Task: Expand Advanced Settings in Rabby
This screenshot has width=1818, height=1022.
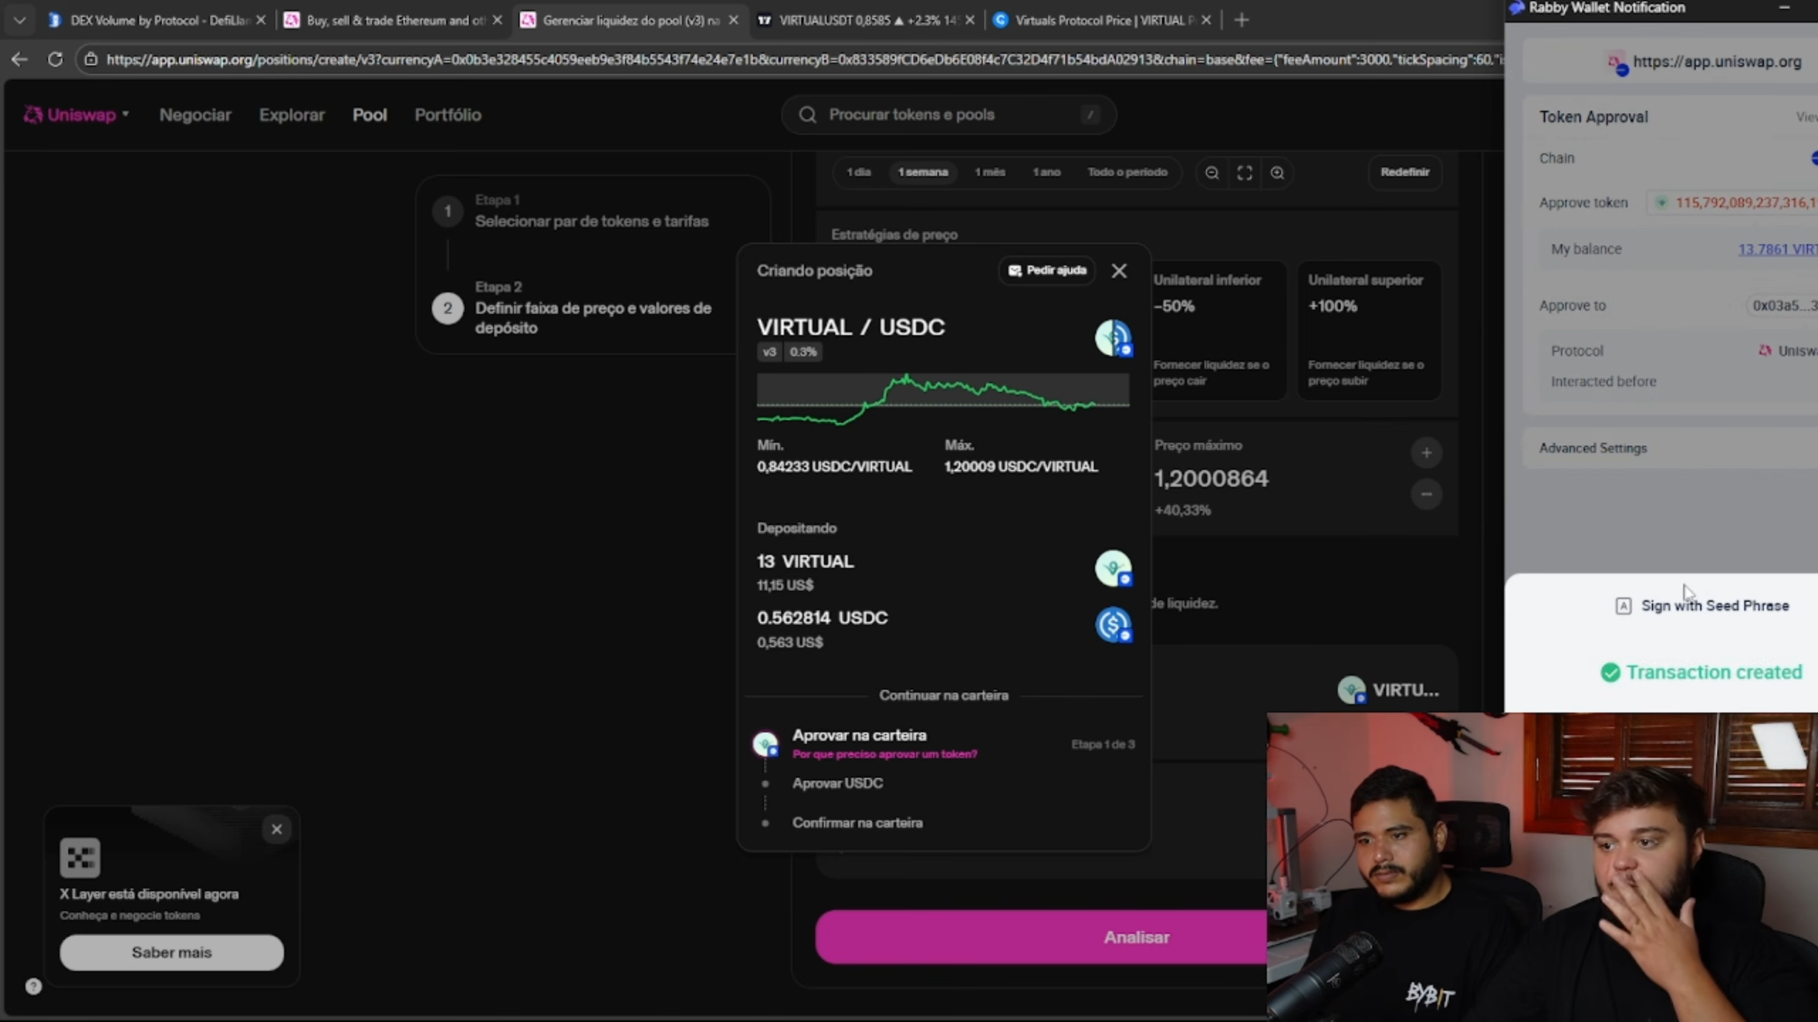Action: pos(1670,449)
